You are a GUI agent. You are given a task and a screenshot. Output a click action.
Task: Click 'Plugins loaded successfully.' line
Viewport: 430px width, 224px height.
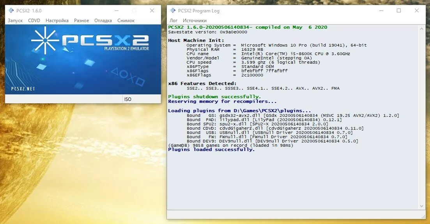pos(211,150)
